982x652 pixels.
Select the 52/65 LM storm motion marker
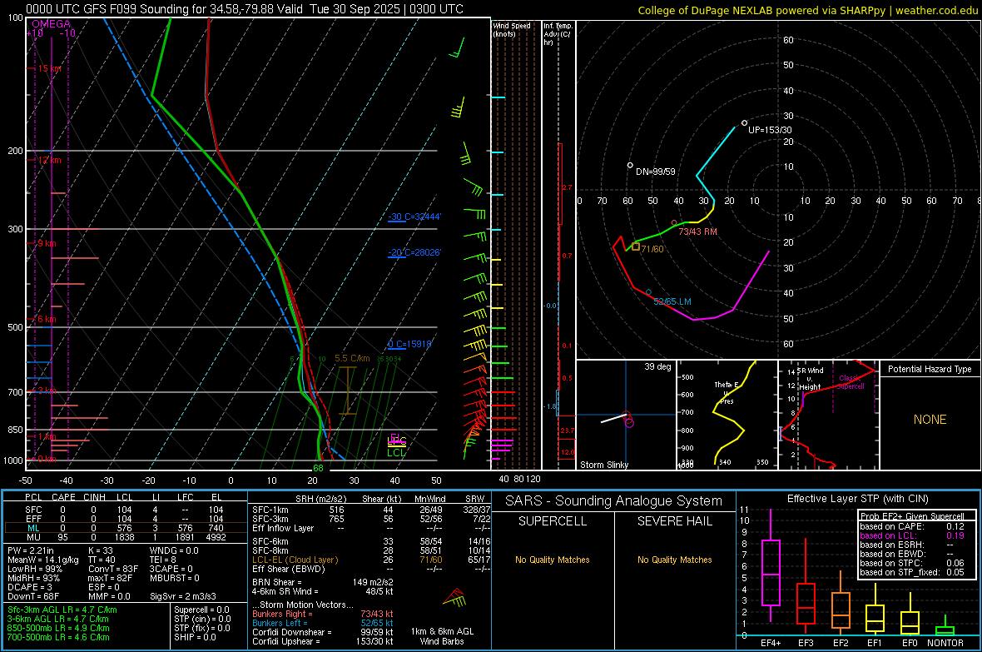(x=648, y=292)
